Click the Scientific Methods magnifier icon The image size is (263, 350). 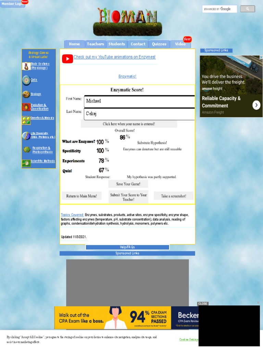tap(26, 163)
